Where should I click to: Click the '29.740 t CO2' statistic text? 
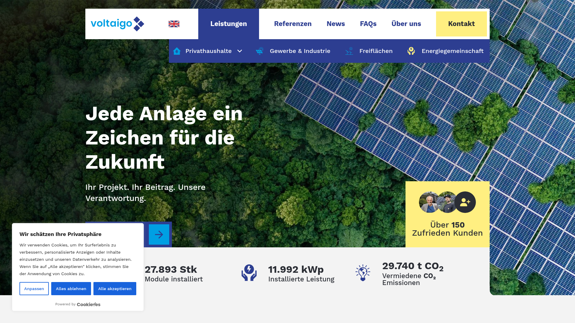(413, 266)
